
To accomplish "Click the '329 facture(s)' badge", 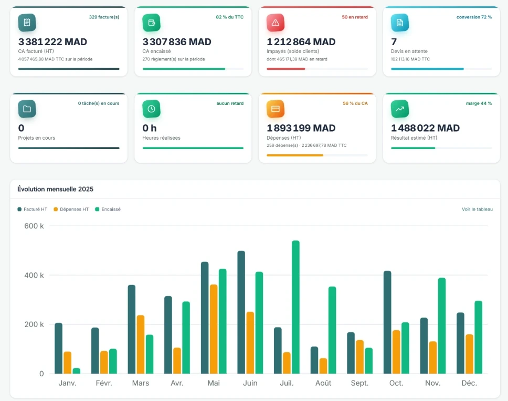I will coord(104,17).
